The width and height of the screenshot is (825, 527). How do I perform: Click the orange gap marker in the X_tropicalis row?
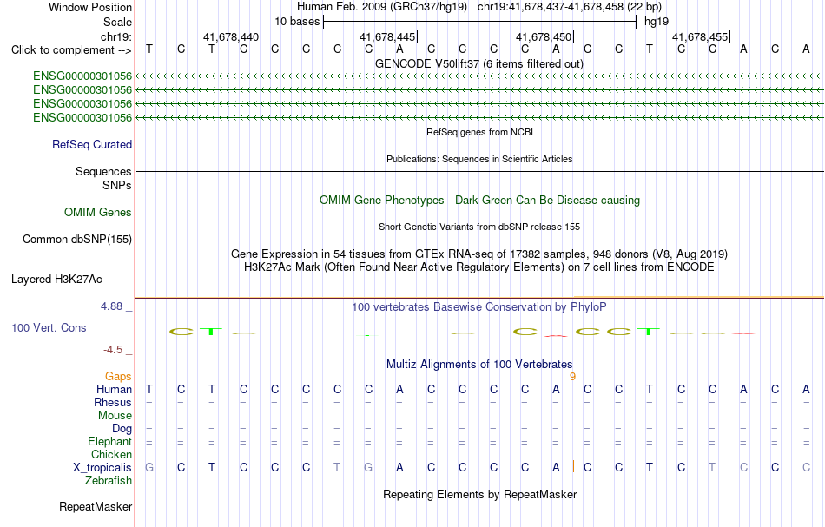tap(573, 466)
